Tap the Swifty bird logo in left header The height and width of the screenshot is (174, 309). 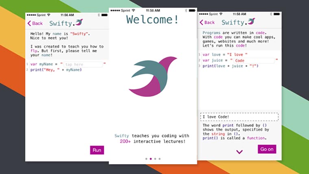coord(79,22)
